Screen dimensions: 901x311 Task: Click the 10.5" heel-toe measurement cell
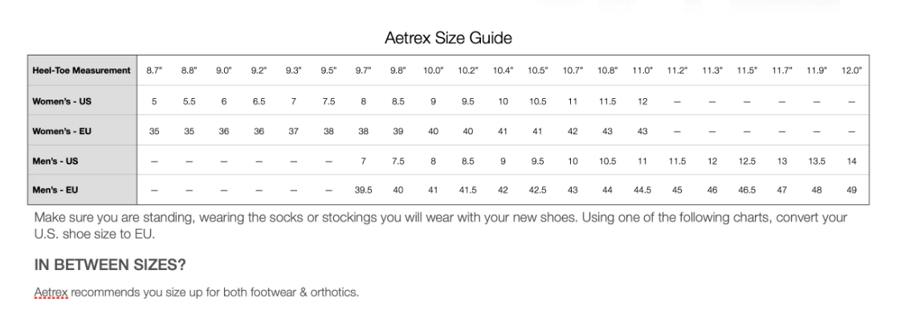click(x=537, y=71)
